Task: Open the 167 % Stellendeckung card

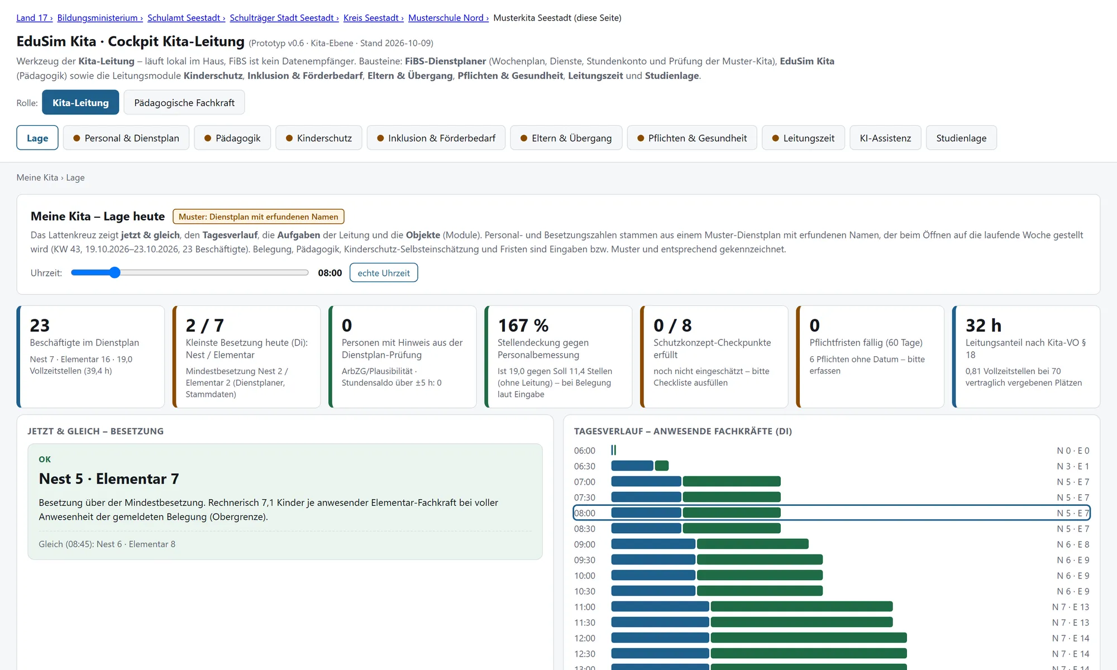Action: tap(558, 357)
